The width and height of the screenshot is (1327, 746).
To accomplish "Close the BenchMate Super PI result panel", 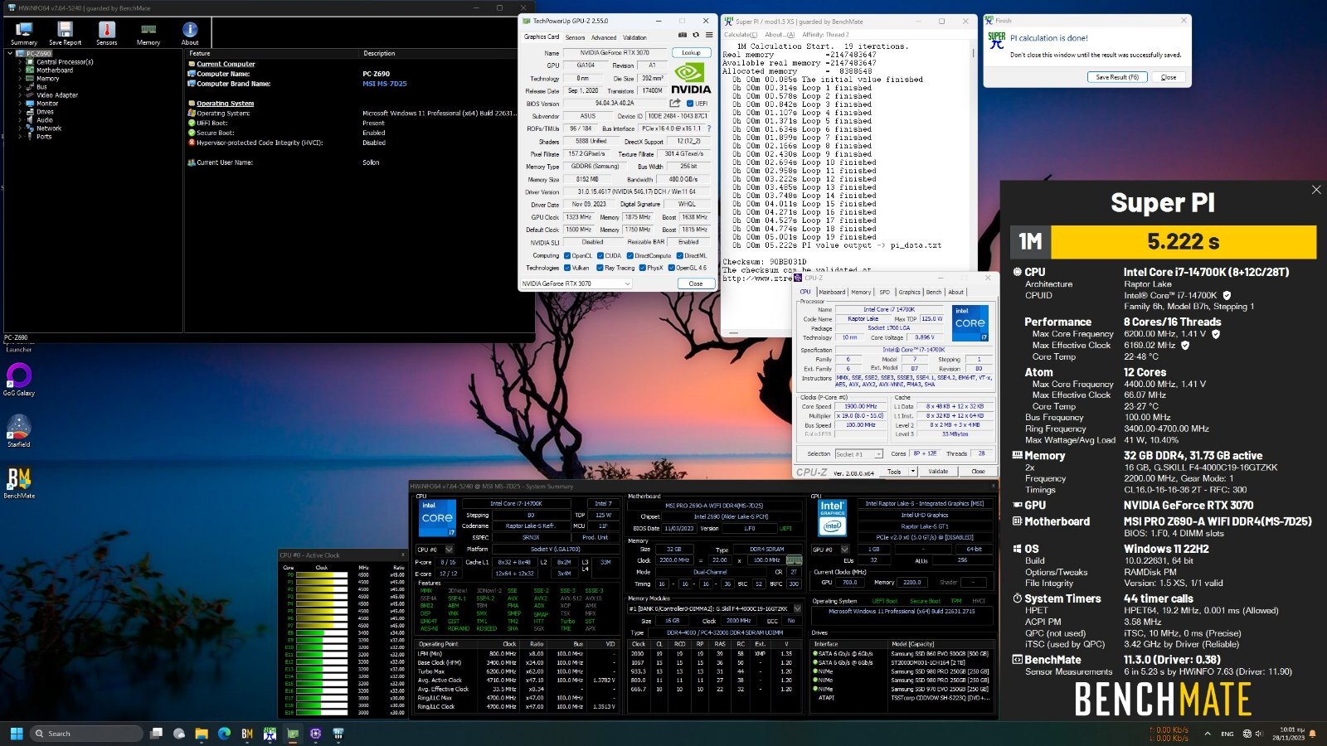I will click(x=1316, y=190).
